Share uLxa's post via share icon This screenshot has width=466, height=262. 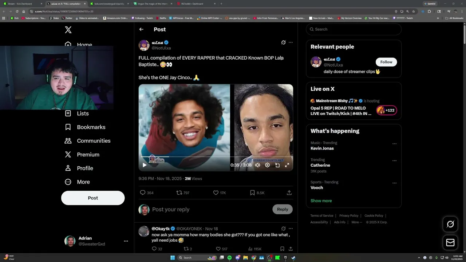(x=289, y=193)
